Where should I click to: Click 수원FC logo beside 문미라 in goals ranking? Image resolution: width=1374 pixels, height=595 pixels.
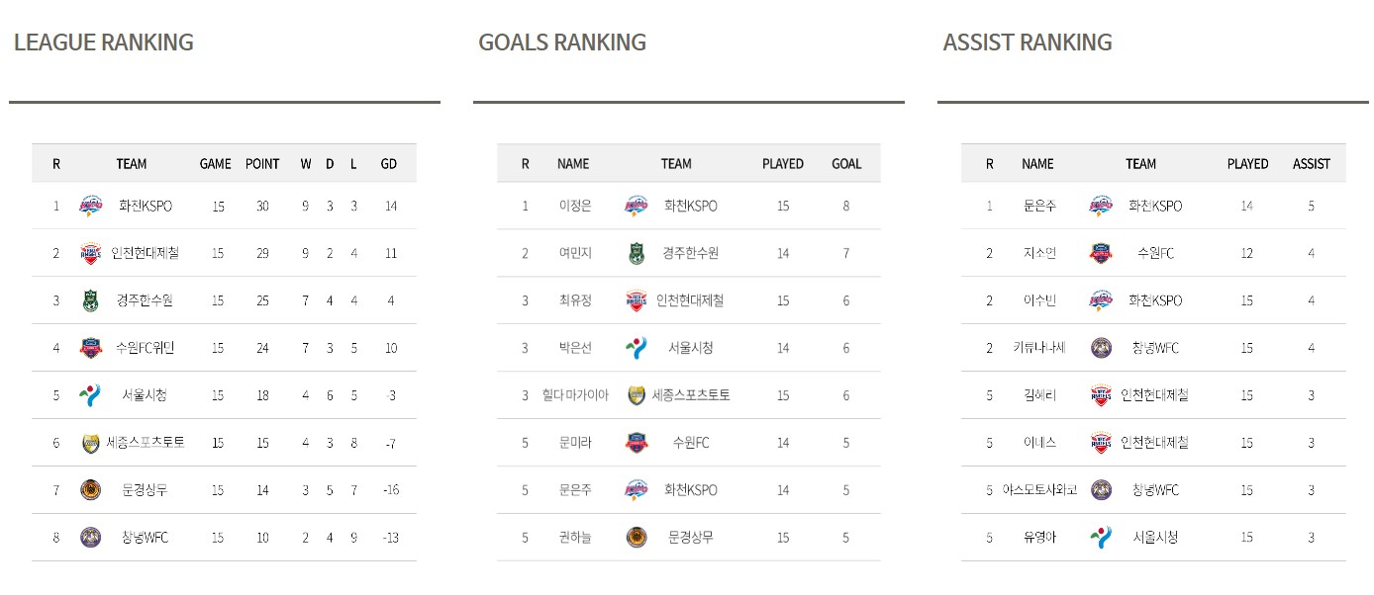(636, 443)
